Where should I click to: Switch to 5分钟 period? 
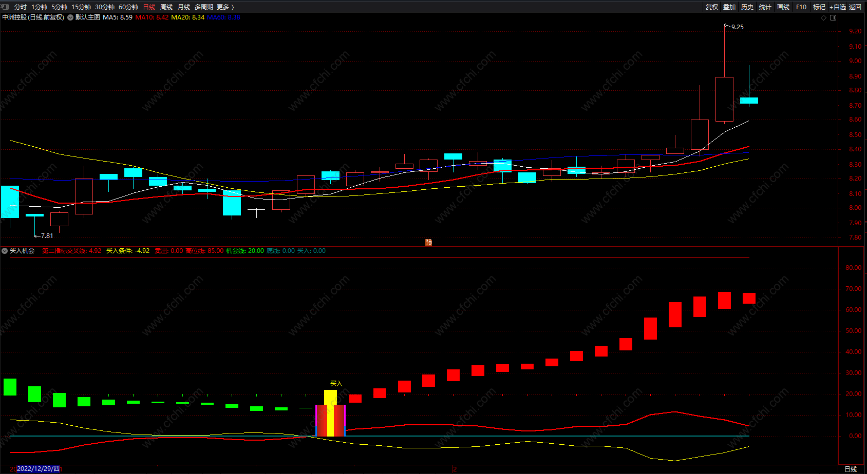[59, 7]
